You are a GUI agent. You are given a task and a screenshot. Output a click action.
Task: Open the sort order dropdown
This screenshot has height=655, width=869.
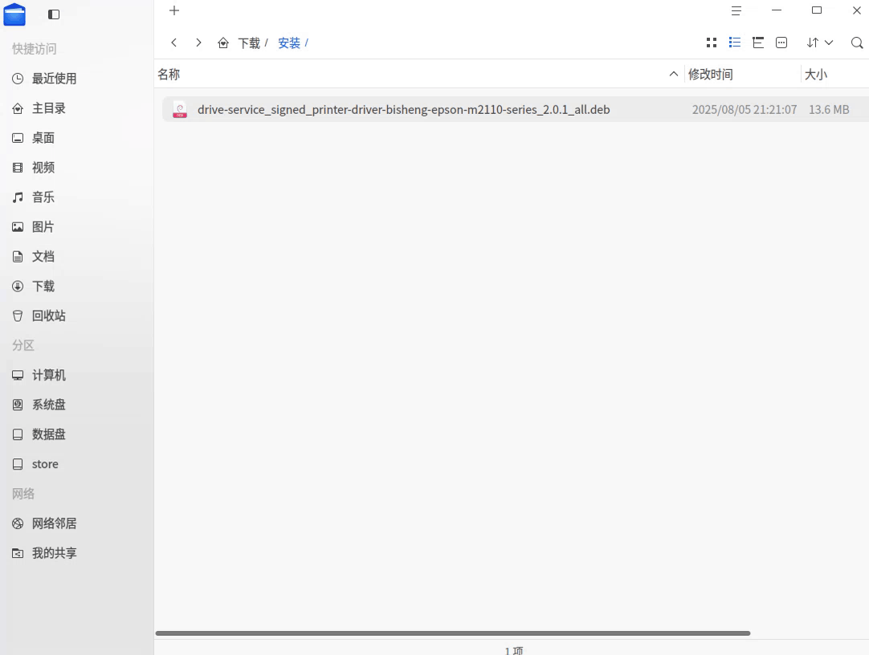820,43
